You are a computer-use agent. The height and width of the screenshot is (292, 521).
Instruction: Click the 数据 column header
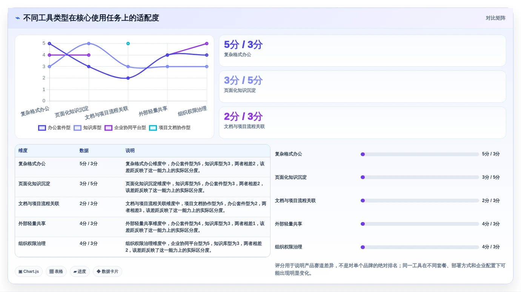(84, 151)
